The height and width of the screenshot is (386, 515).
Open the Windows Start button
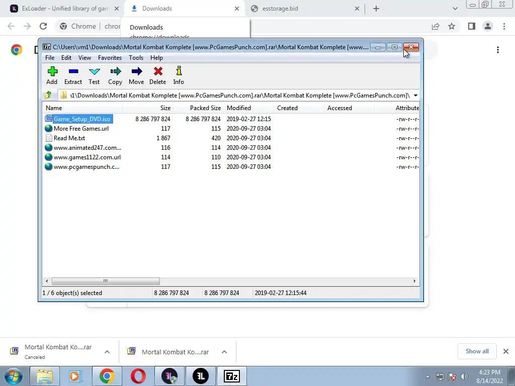[x=14, y=376]
